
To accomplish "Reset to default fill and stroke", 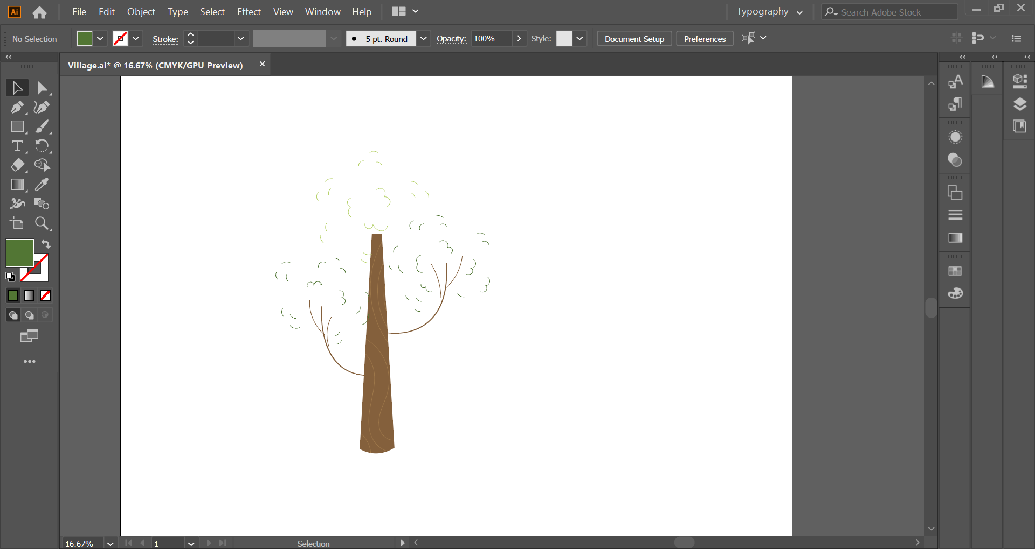I will 10,277.
